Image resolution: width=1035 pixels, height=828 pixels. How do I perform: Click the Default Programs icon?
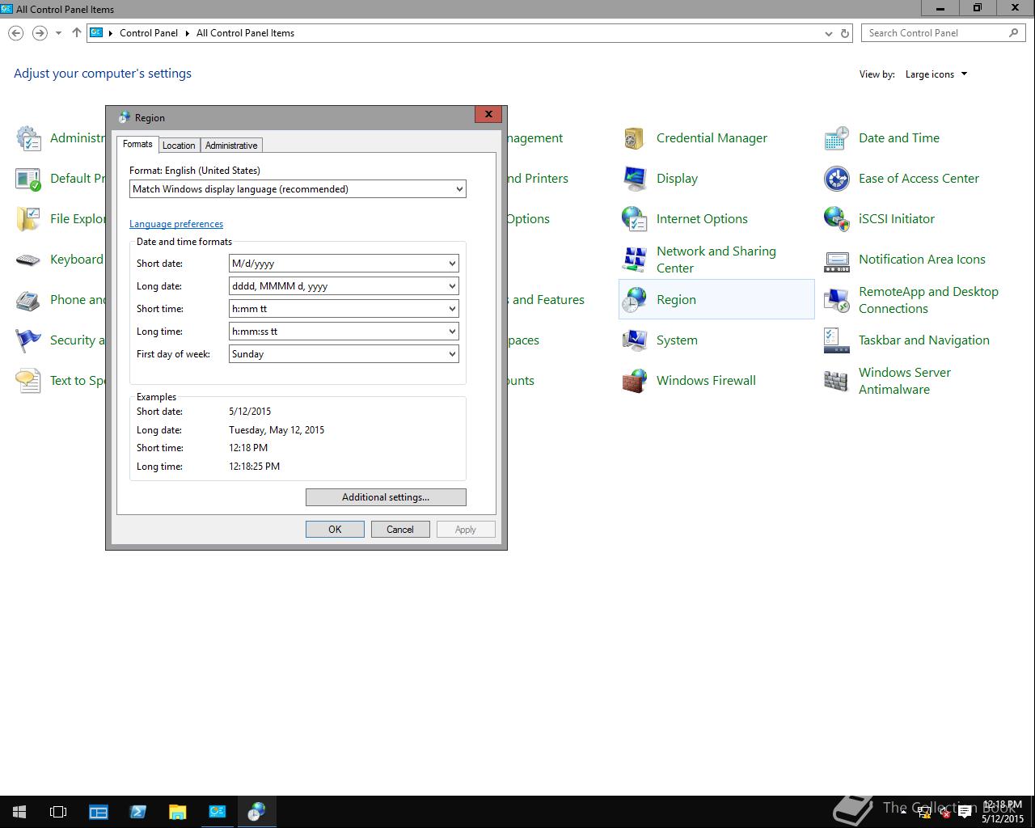[28, 179]
